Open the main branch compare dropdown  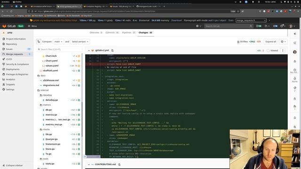click(58, 42)
